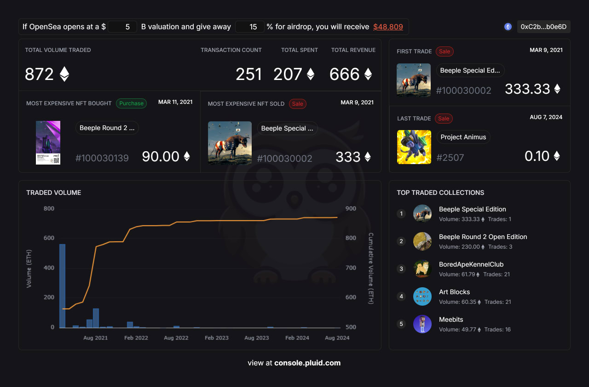Expand the Beeple Round 2 name pill
Viewport: 589px width, 387px height.
coord(107,128)
